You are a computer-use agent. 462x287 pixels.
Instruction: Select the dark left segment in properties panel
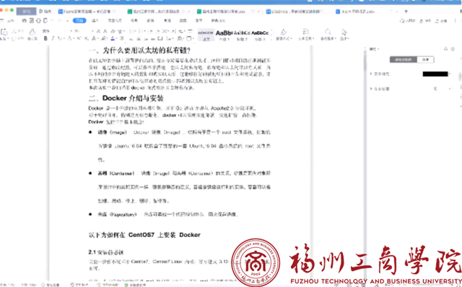click(403, 59)
